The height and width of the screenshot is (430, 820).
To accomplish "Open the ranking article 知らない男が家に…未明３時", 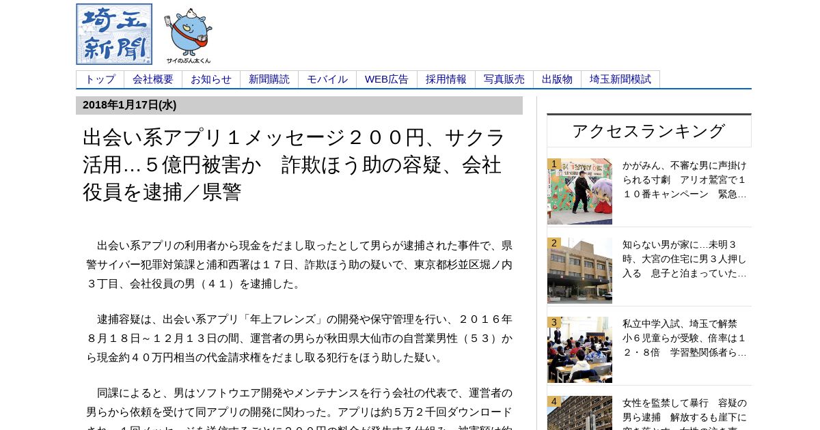I will 685,259.
